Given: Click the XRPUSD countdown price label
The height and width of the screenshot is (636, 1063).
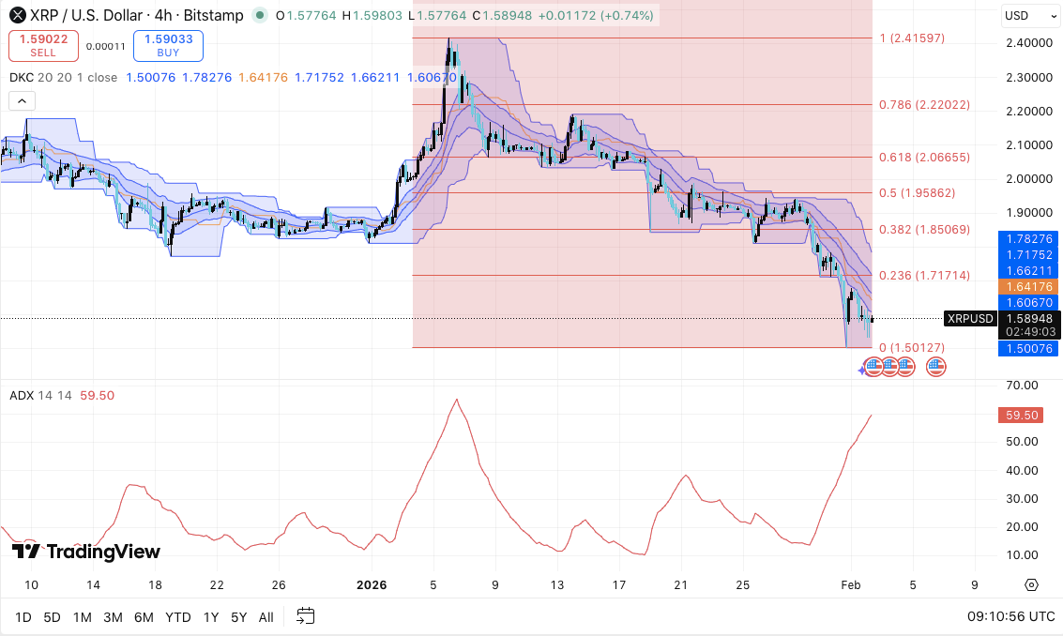Looking at the screenshot, I should pyautogui.click(x=970, y=319).
